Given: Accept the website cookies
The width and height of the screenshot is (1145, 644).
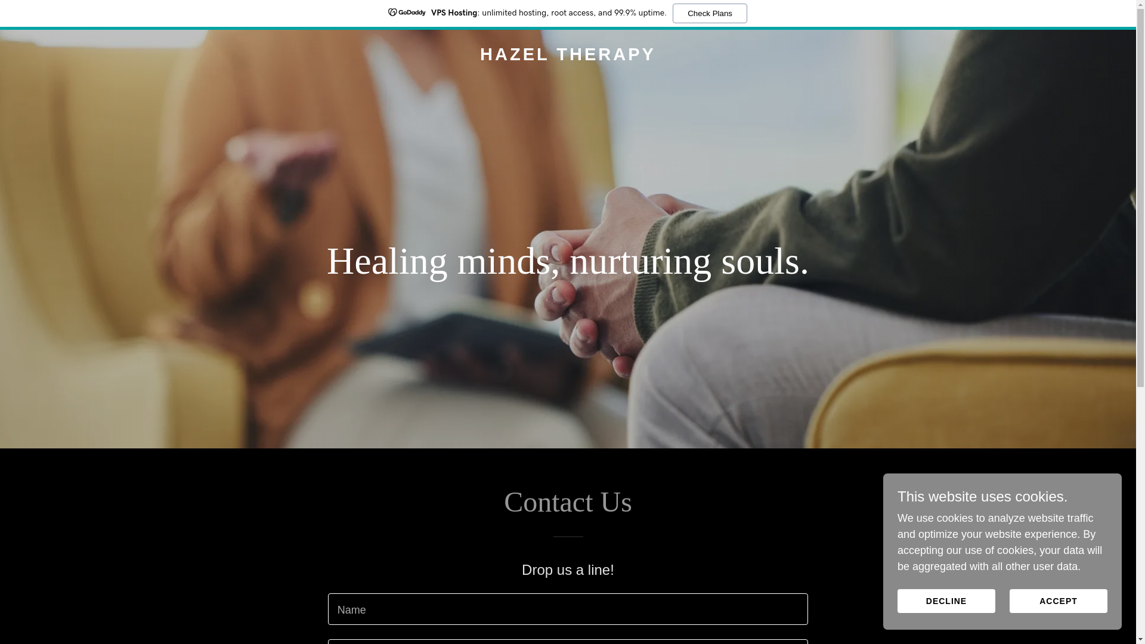Looking at the screenshot, I should click(x=1058, y=601).
